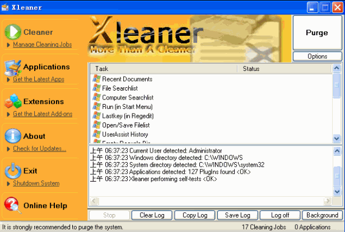Click '17 Cleaning Jobs' in status bar
Screen dimensions: 345x232
coord(264,227)
